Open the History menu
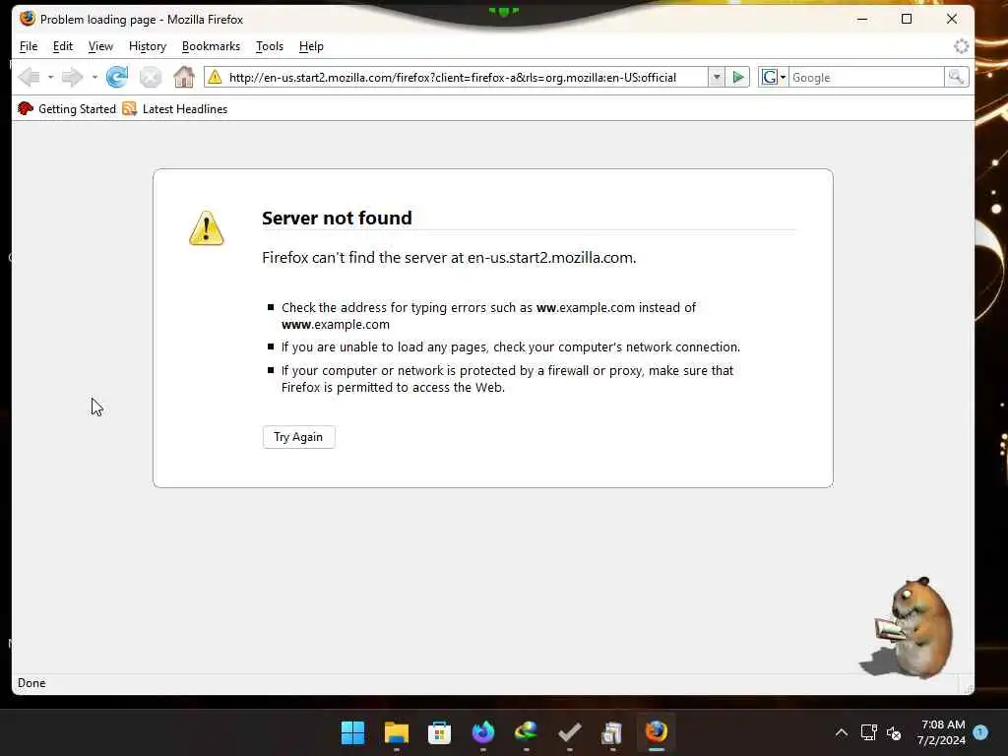The width and height of the screenshot is (1008, 756). 148,46
